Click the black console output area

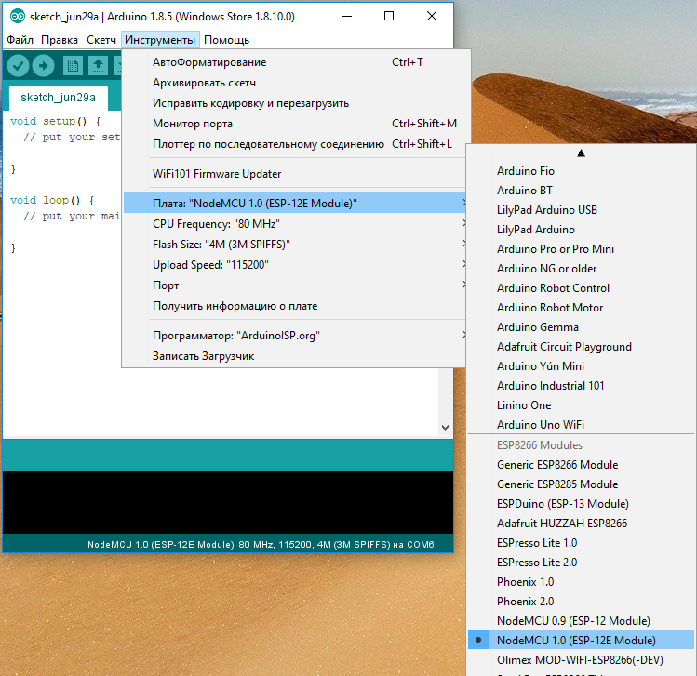228,502
